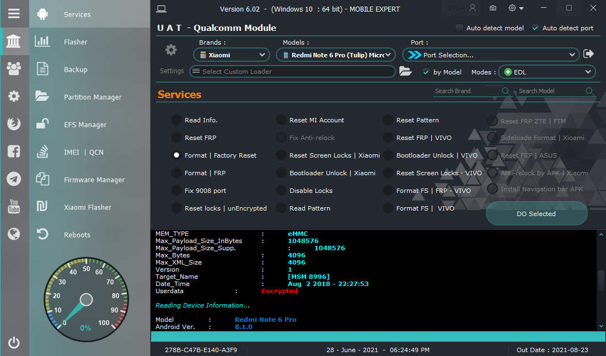This screenshot has width=606, height=356.
Task: Open the Modes dropdown showing EDL
Action: pos(547,72)
